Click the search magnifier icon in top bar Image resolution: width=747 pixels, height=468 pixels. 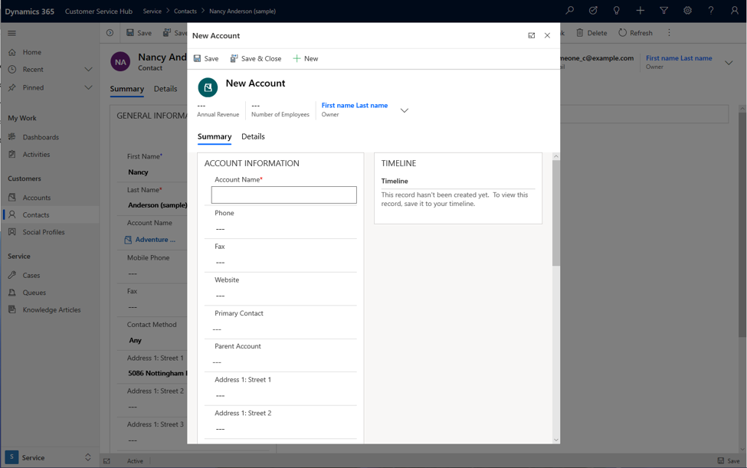569,11
